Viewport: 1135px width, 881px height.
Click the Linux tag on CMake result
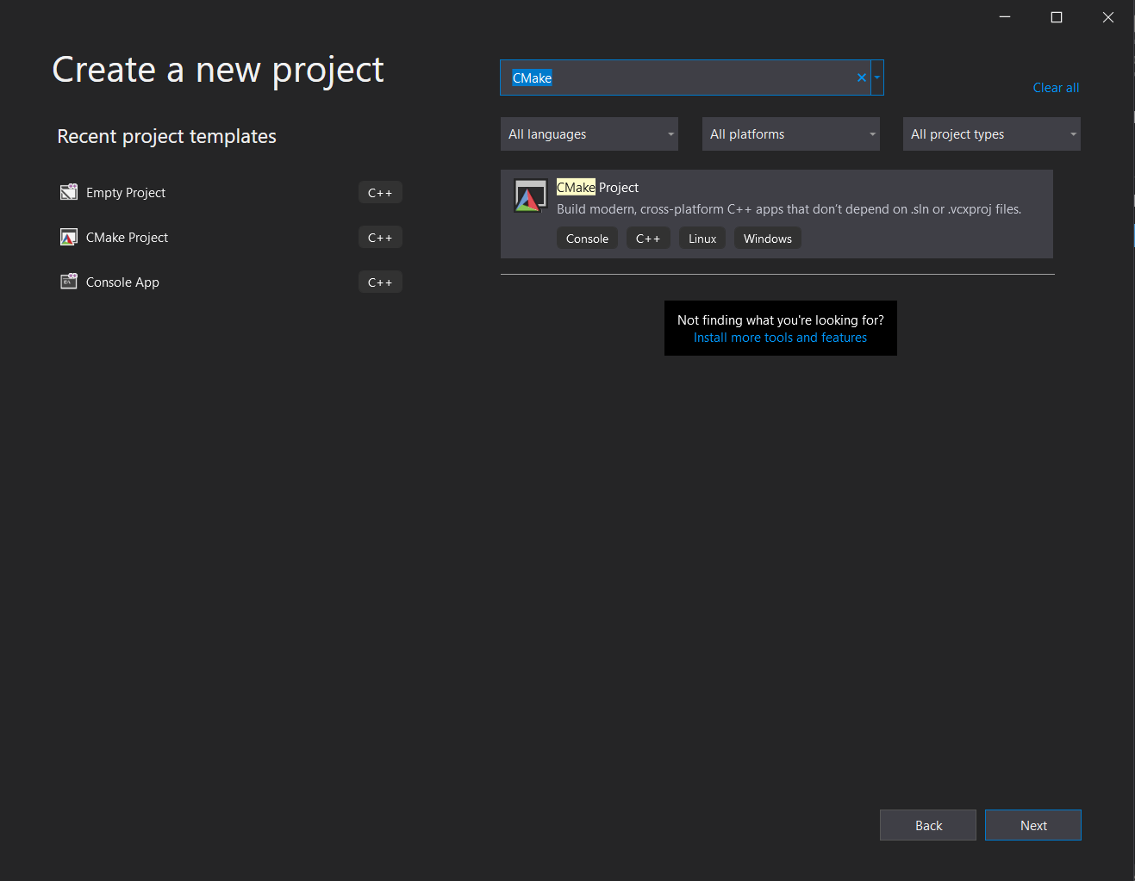pyautogui.click(x=702, y=239)
